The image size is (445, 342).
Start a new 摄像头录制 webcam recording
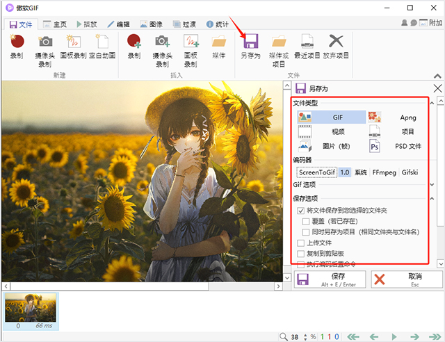(45, 42)
